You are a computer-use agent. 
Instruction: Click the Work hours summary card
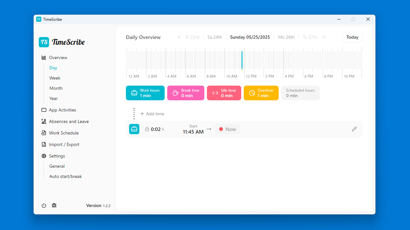pos(145,93)
